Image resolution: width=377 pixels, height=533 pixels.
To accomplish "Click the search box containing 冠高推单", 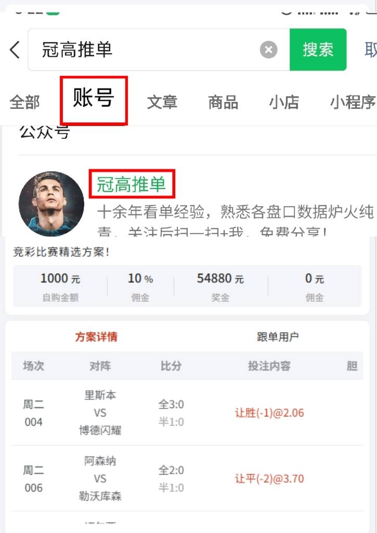I will (x=146, y=50).
